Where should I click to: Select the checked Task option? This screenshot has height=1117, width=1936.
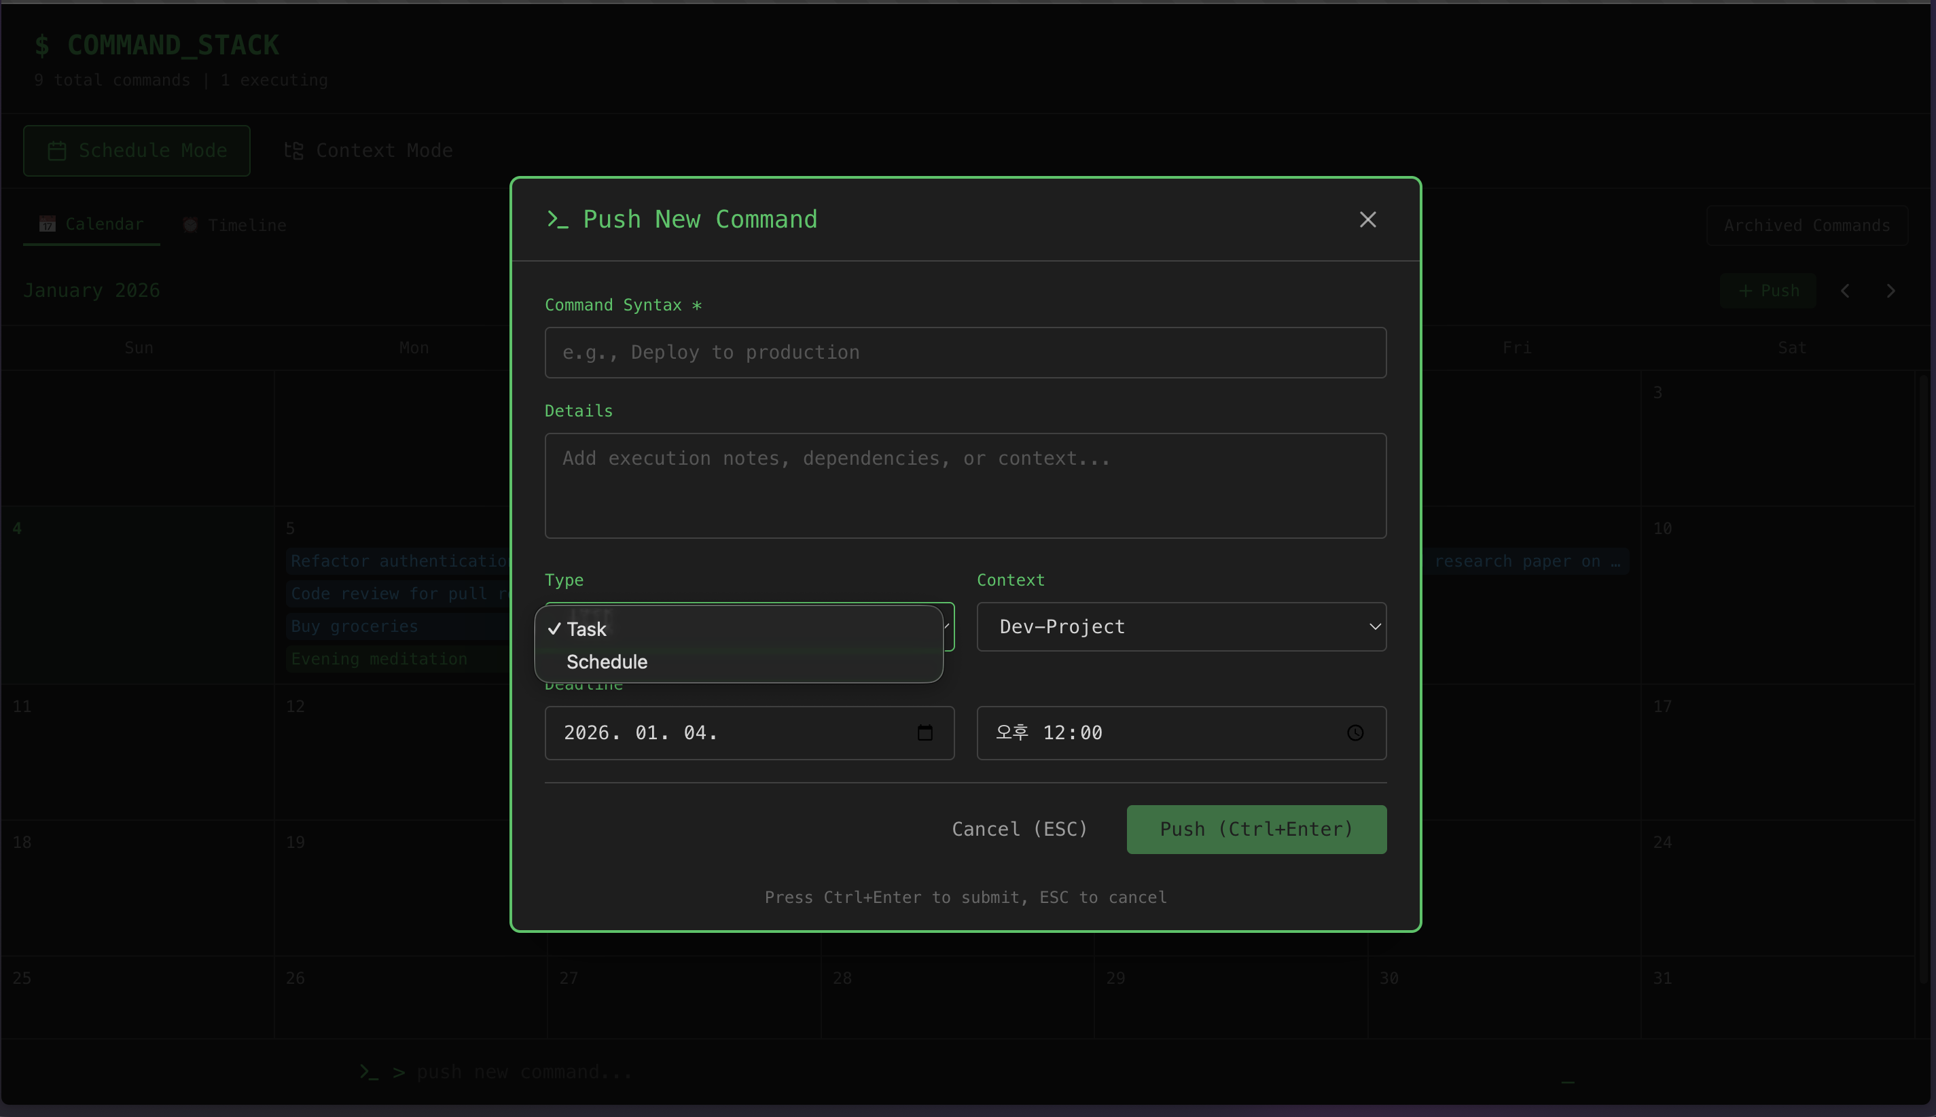point(586,629)
